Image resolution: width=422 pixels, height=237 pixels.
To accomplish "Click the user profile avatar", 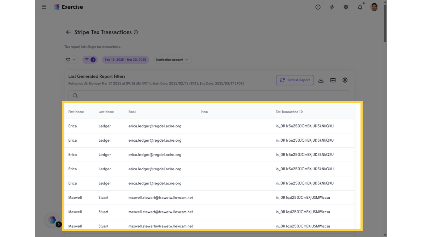I will pos(374,7).
